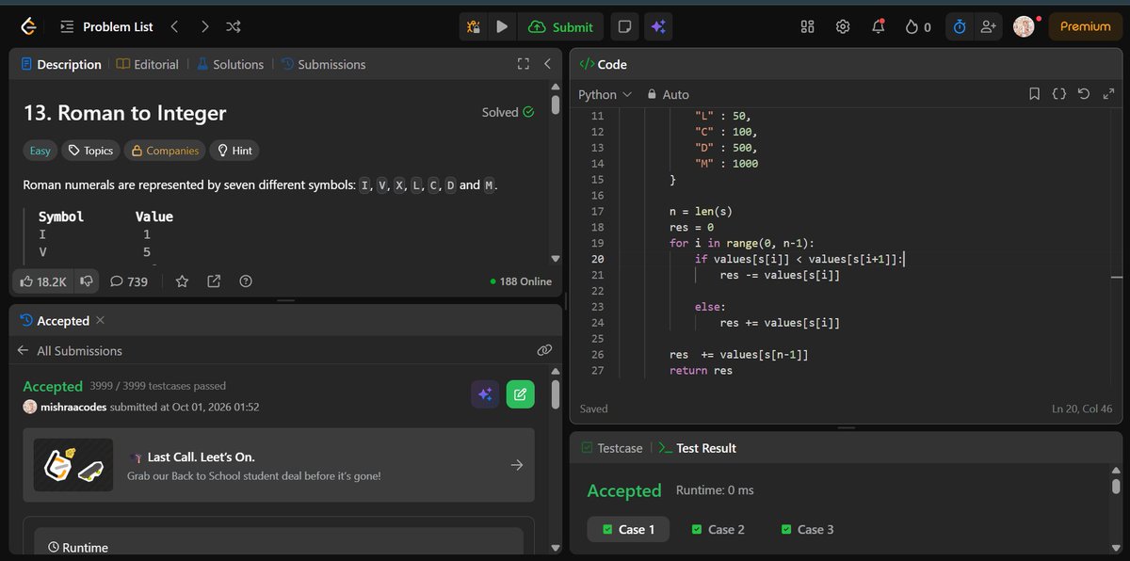Expand the code editor fullscreen
This screenshot has width=1130, height=561.
[x=1107, y=94]
